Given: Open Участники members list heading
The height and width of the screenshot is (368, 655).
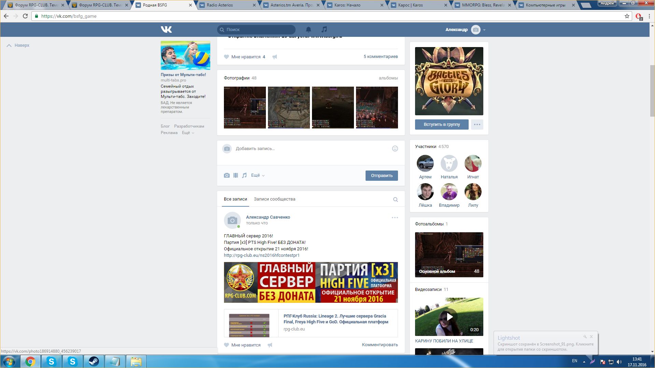Looking at the screenshot, I should [x=426, y=147].
